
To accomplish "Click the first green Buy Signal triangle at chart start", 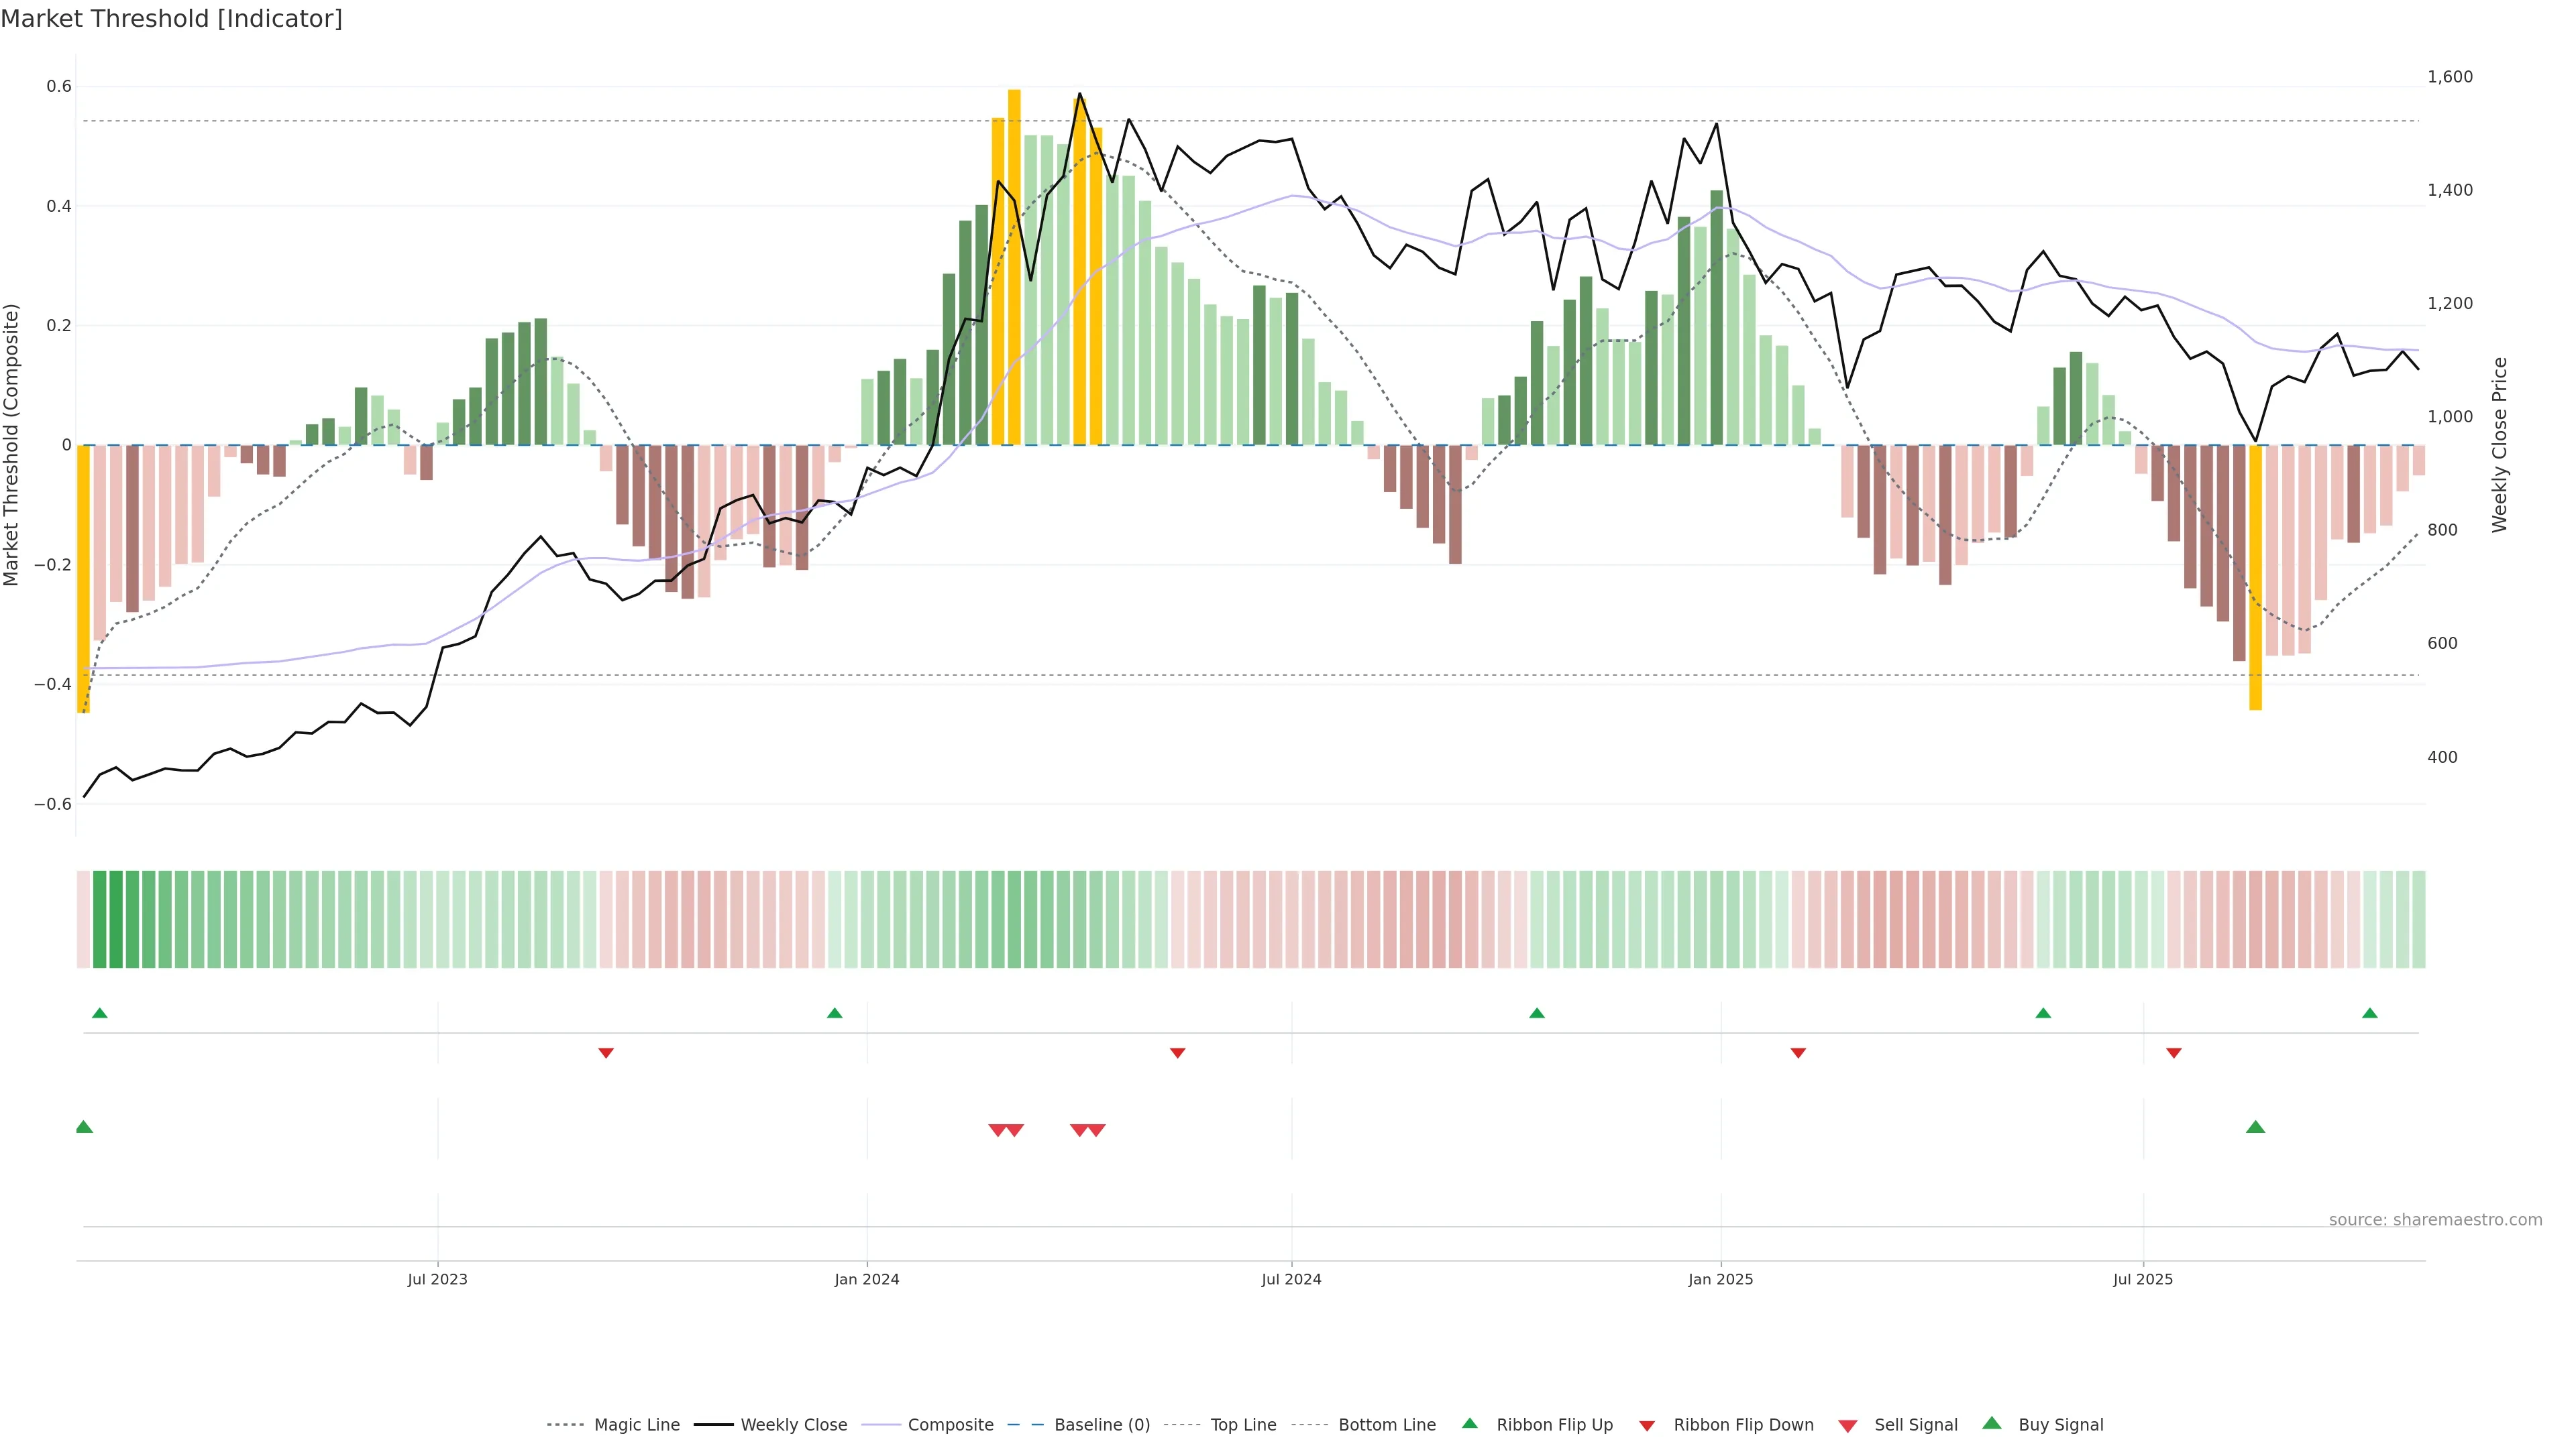I will pos(84,1127).
